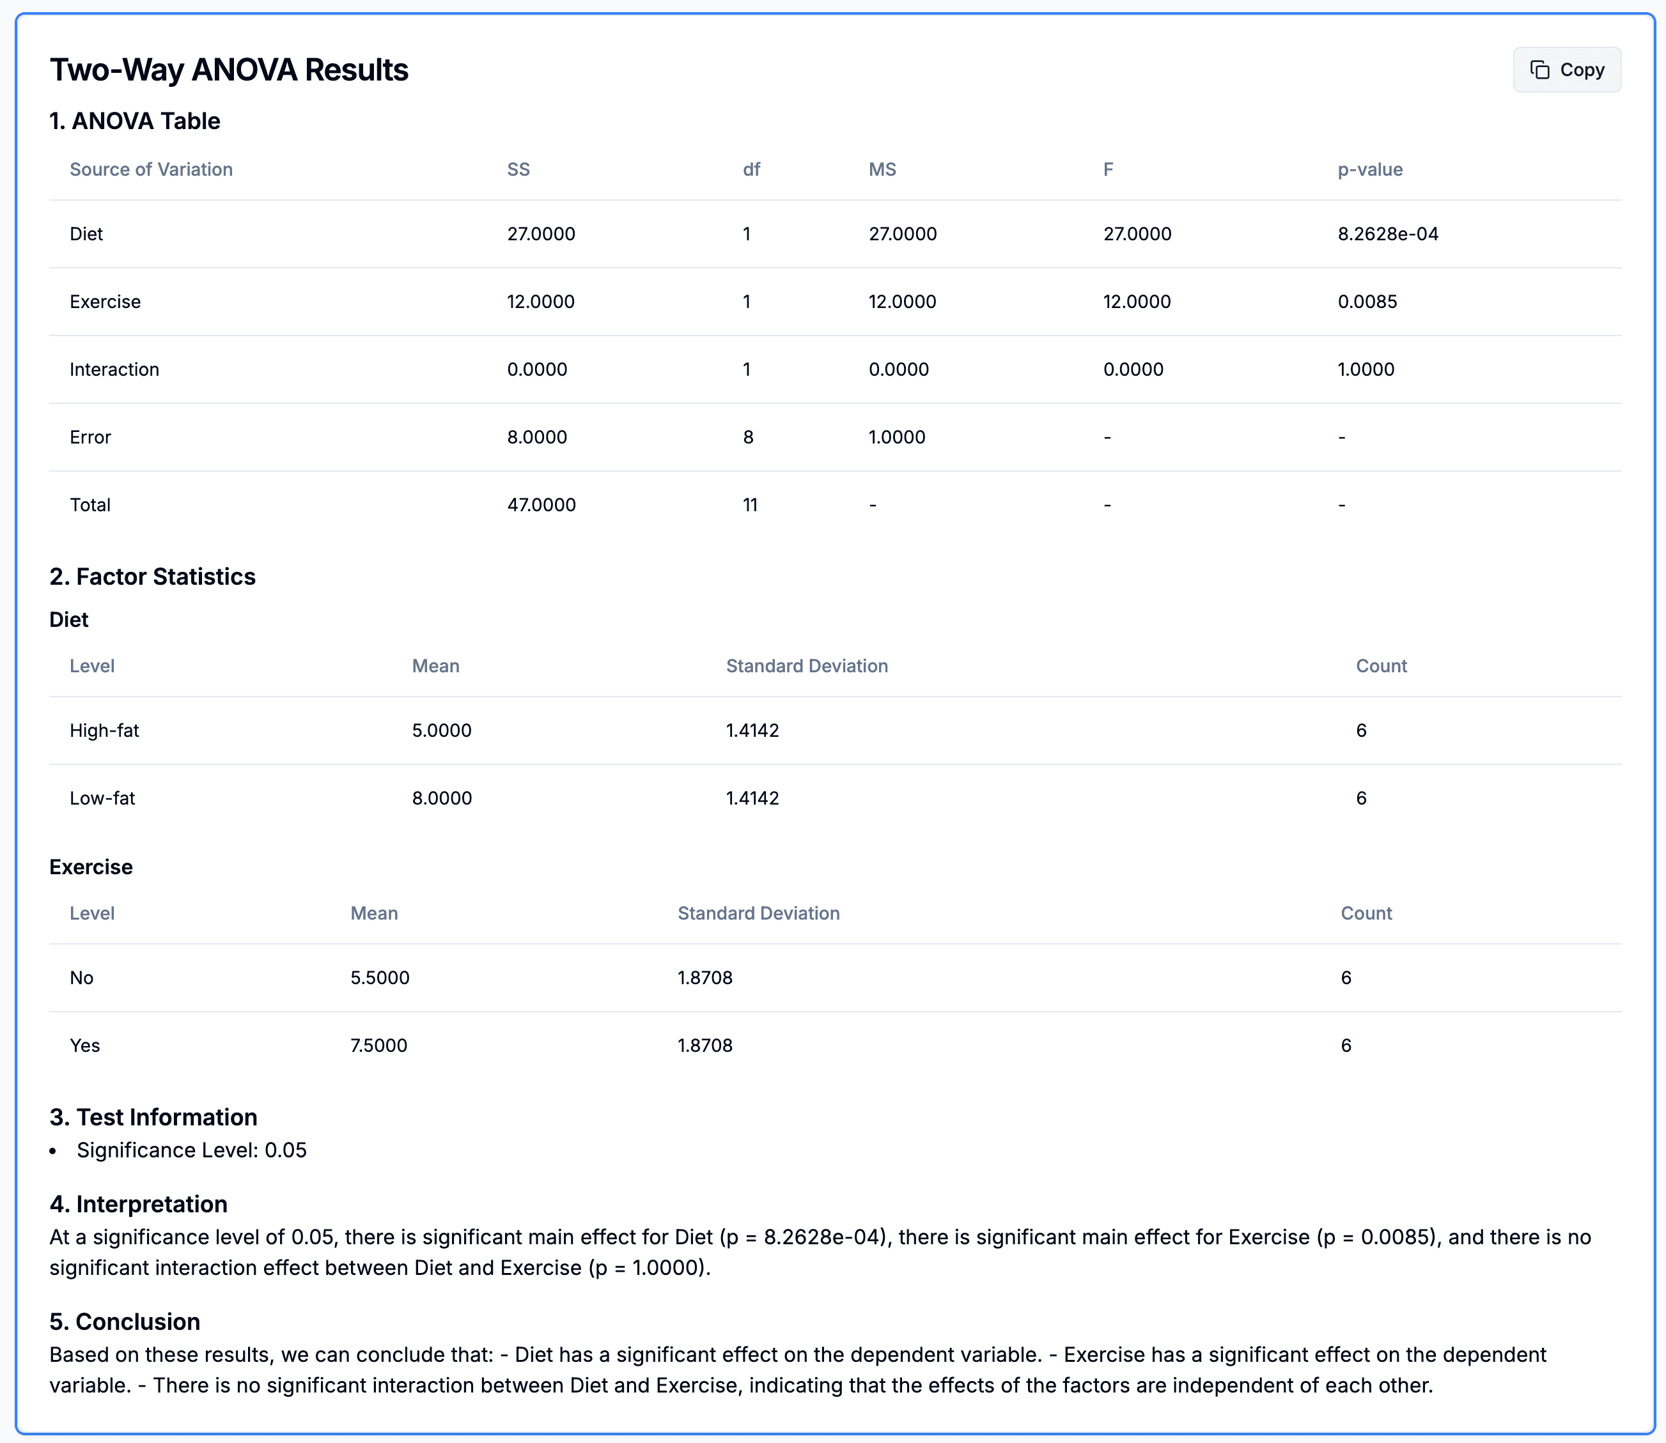The image size is (1666, 1443).
Task: Click the Error MS value 1.0000
Action: click(x=897, y=436)
